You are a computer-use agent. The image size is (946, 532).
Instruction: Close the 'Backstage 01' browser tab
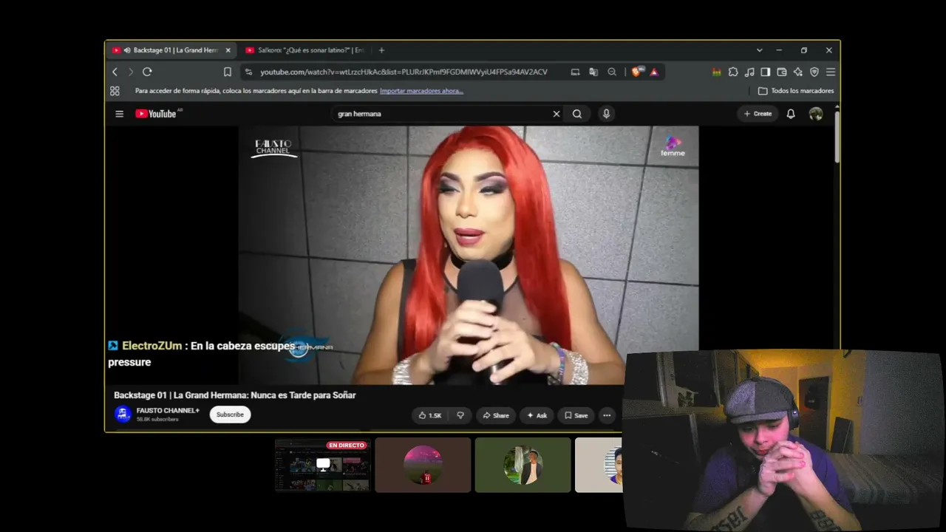coord(228,50)
